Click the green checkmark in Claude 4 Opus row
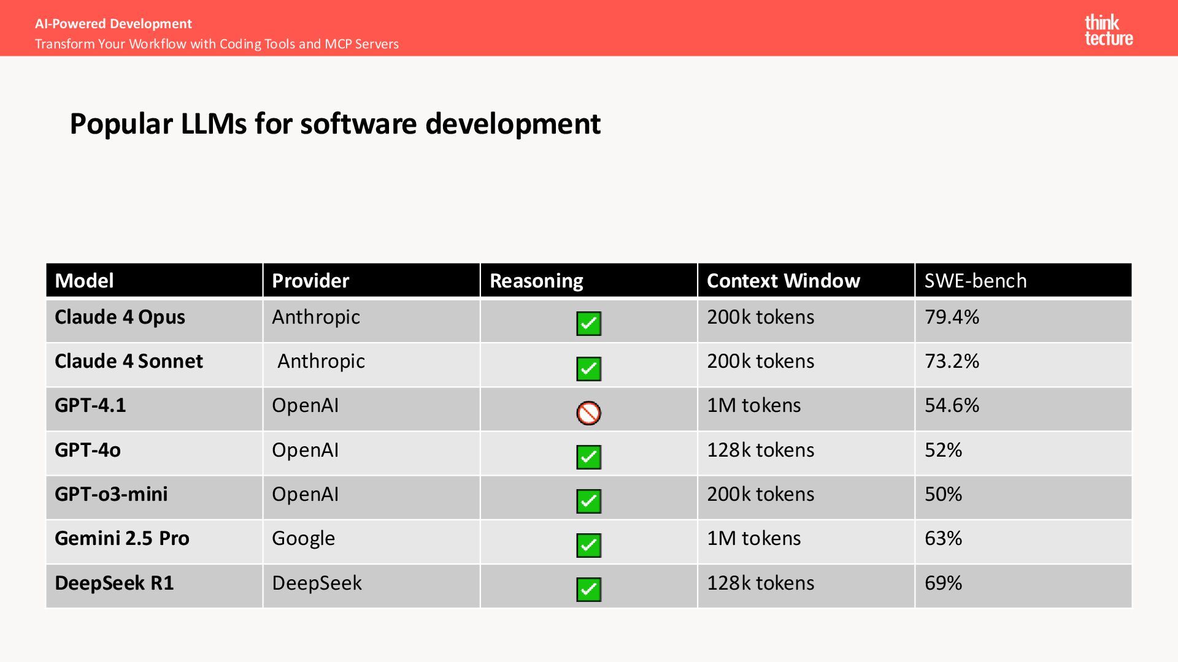The width and height of the screenshot is (1178, 662). point(589,324)
